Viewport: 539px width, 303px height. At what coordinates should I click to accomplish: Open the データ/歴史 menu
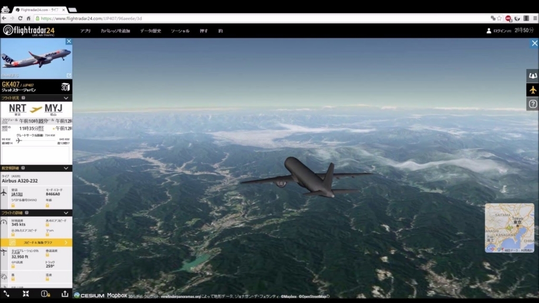[151, 31]
